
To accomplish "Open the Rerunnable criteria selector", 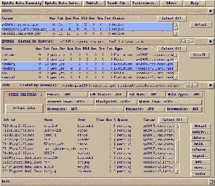I will (x=184, y=109).
